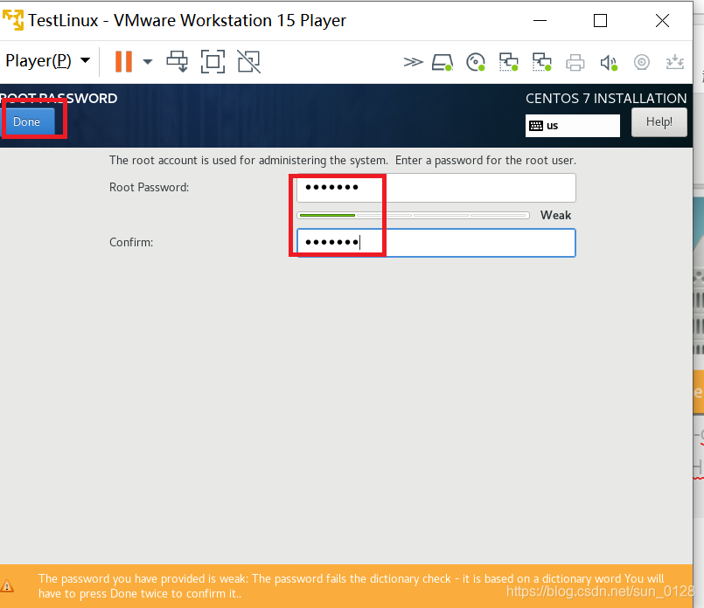Click the double-chevron expand devices icon
The height and width of the screenshot is (608, 704).
click(413, 62)
